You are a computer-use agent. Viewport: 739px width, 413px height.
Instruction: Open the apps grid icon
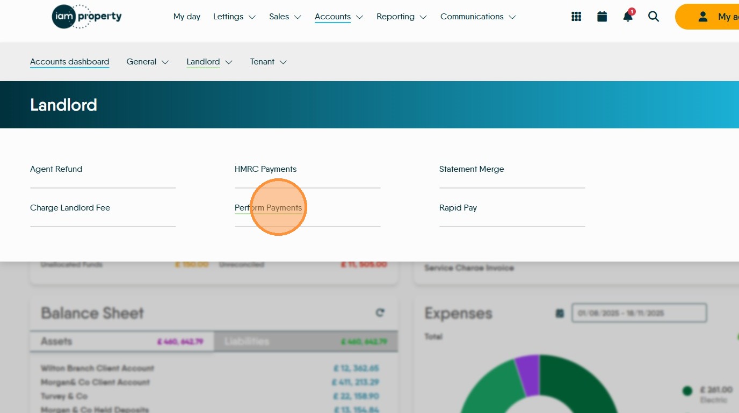point(576,17)
